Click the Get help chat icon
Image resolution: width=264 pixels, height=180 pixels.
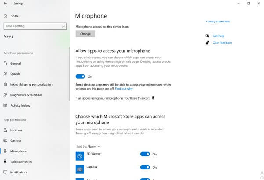coord(208,36)
